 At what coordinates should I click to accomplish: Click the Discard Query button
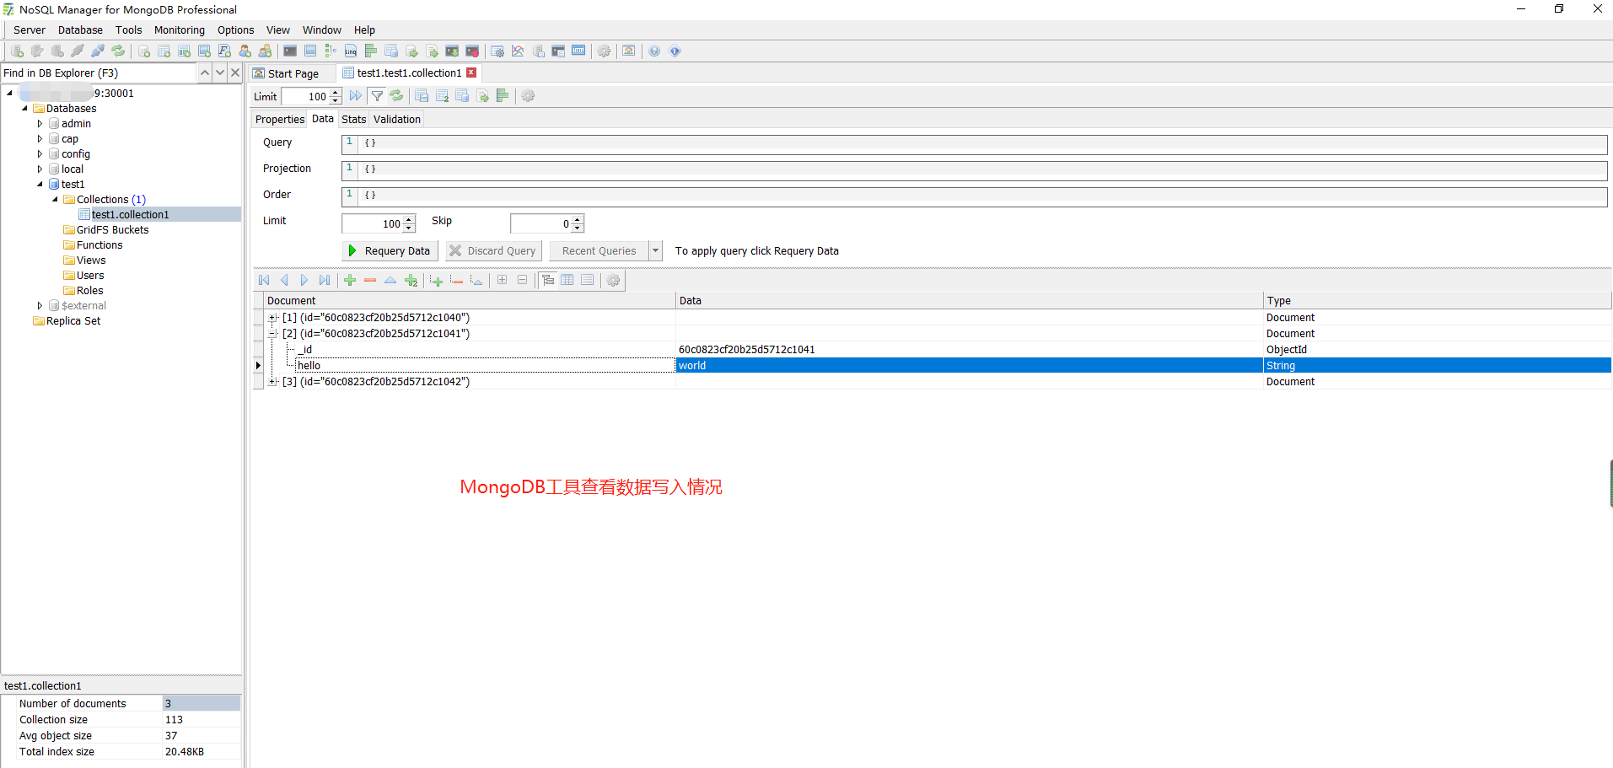click(x=493, y=250)
